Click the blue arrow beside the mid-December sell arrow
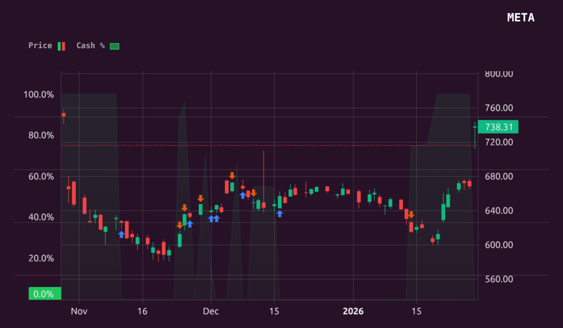Image resolution: width=563 pixels, height=328 pixels. point(243,194)
